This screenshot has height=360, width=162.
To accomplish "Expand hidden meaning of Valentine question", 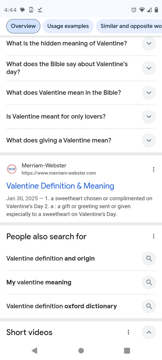I will point(149,44).
